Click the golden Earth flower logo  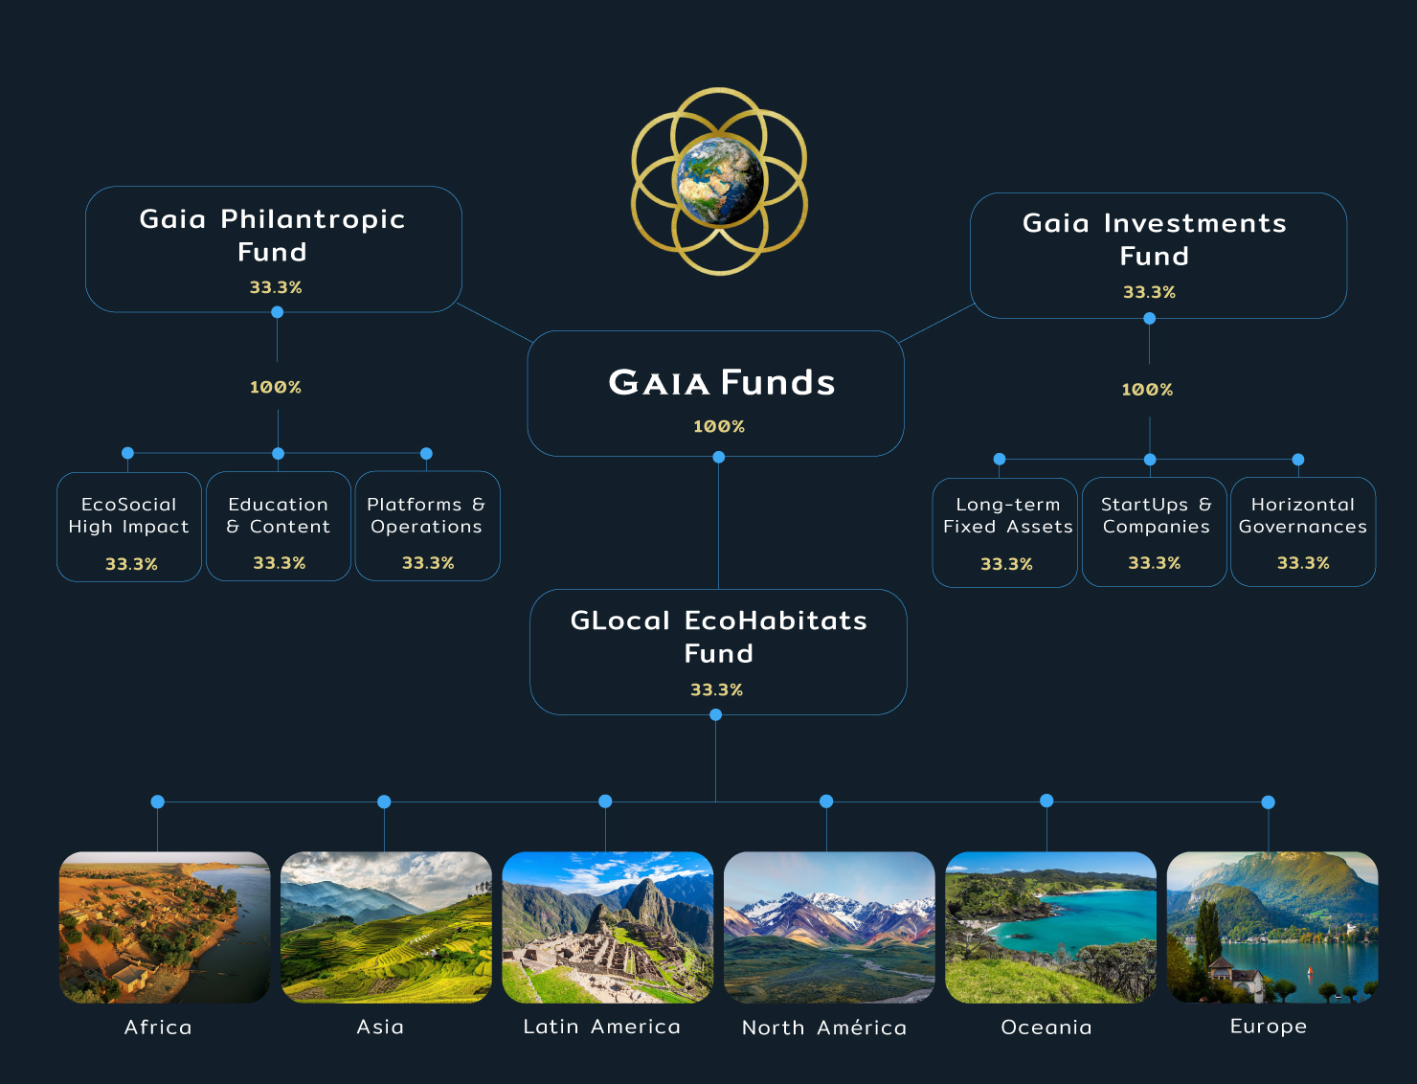coord(719,181)
